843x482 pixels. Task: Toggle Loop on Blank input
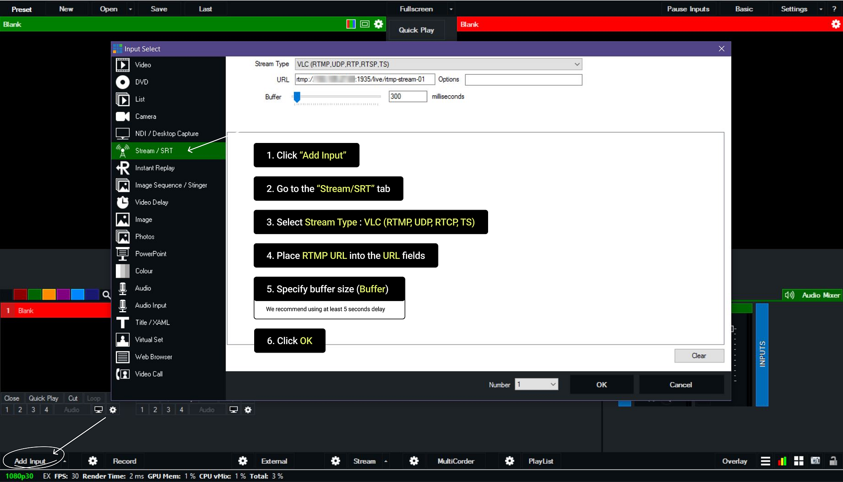(x=94, y=399)
